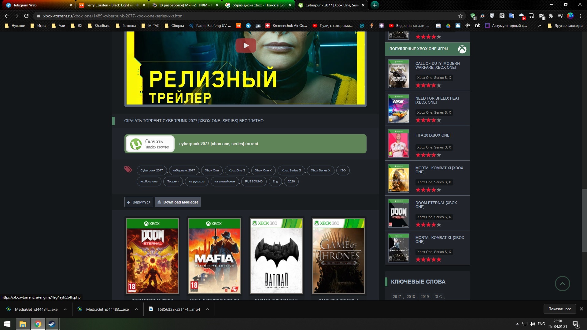Select the Xbox Series X tag
The height and width of the screenshot is (330, 587).
point(320,170)
